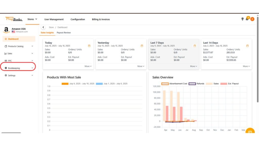Expand More on the Last 14 Days card
259x146 pixels.
246,66
